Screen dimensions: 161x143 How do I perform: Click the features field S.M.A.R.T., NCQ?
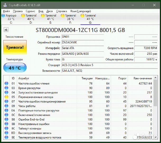click(x=109, y=71)
